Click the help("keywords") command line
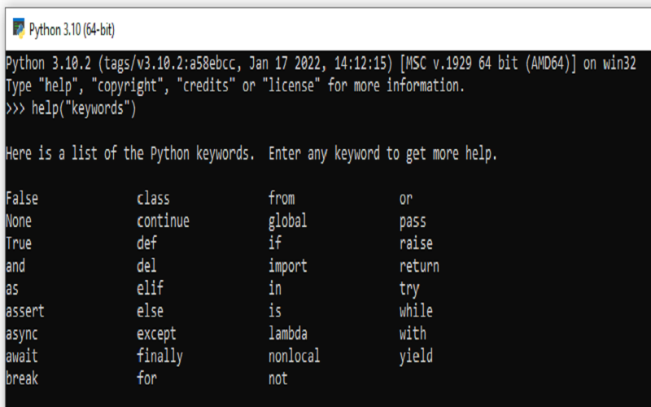 pos(71,108)
